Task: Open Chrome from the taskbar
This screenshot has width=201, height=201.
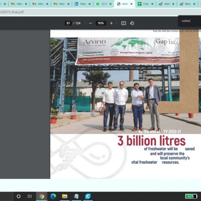Action: [42, 196]
